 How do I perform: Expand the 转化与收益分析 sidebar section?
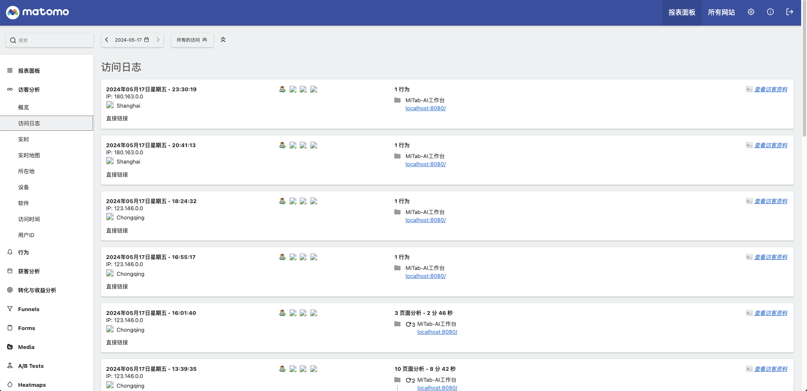pyautogui.click(x=37, y=290)
